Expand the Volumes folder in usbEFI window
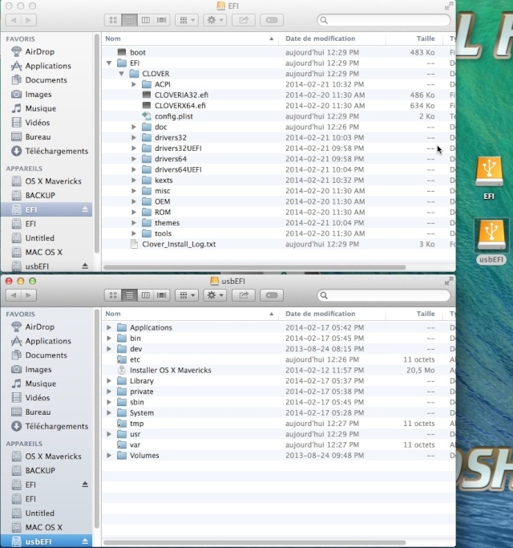 [x=109, y=456]
